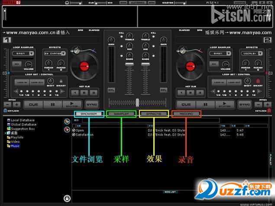Click right deck effect PARAM 2 knob

(x=258, y=63)
